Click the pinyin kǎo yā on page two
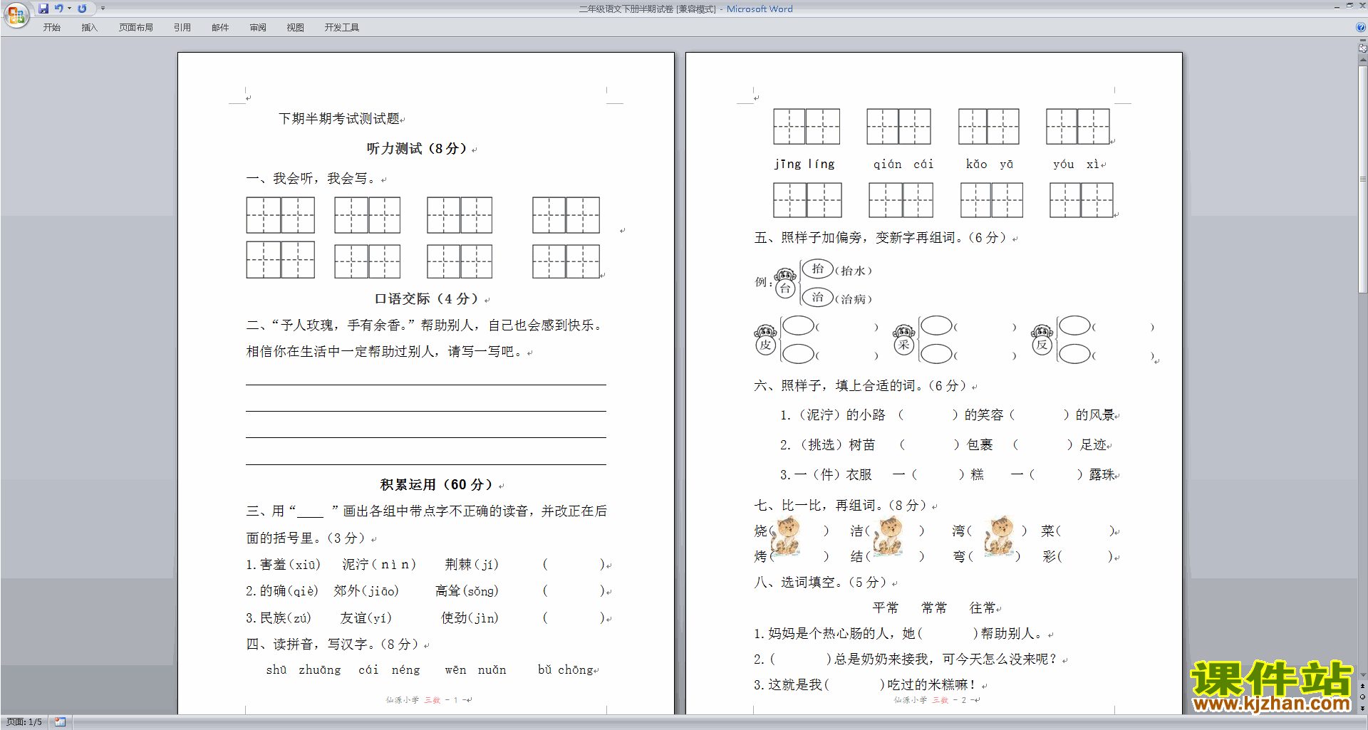Screen dimensions: 1368x730 coord(990,165)
